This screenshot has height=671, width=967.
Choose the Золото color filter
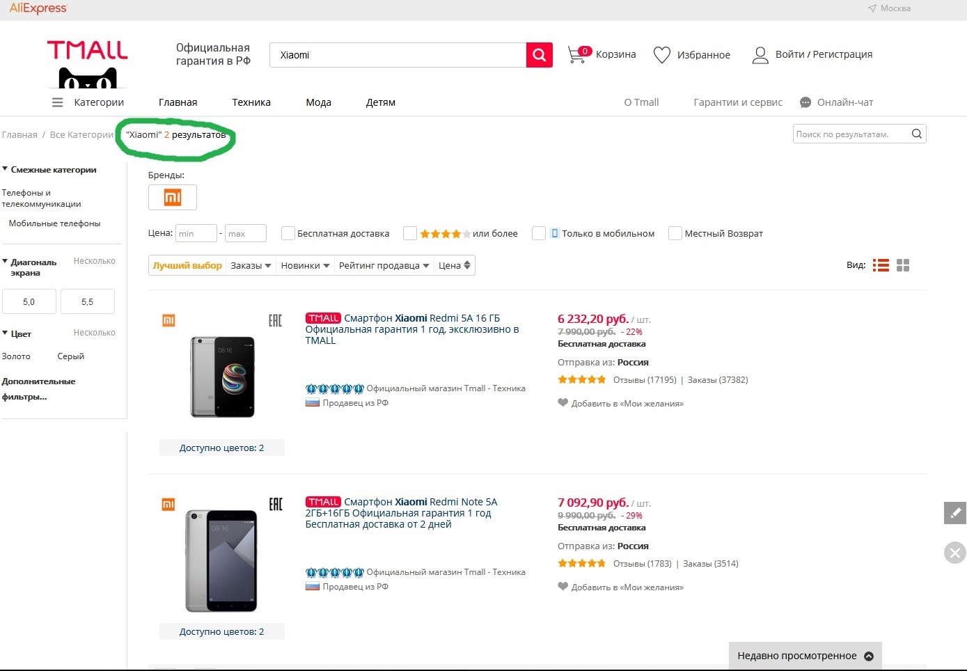coord(16,356)
